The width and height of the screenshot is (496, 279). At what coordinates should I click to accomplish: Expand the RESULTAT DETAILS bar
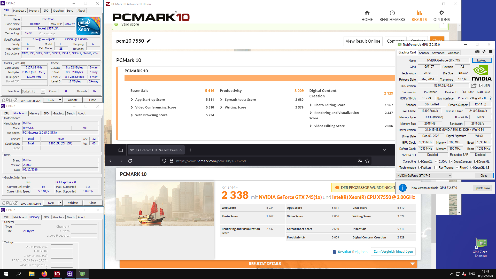tap(268, 263)
